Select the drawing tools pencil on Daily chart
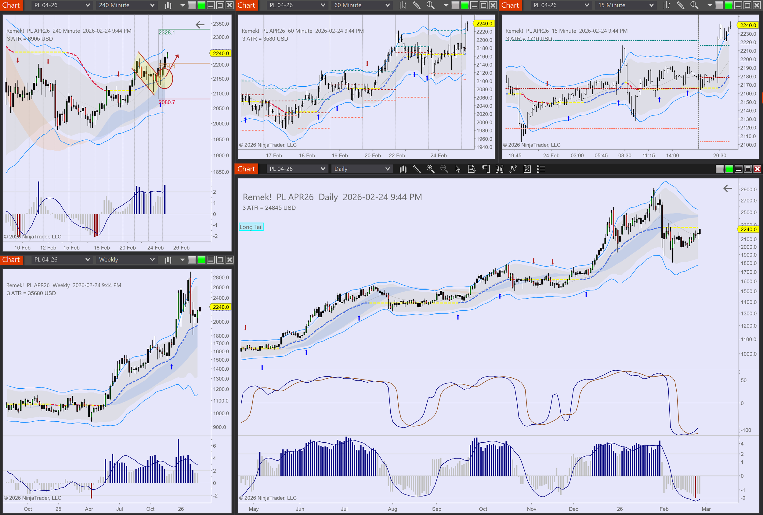 pos(417,169)
